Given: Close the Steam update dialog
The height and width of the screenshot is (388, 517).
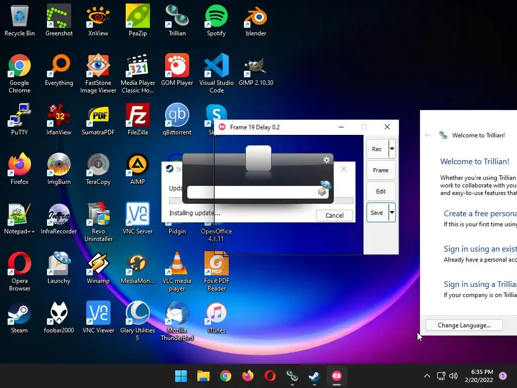Looking at the screenshot, I should click(x=343, y=169).
